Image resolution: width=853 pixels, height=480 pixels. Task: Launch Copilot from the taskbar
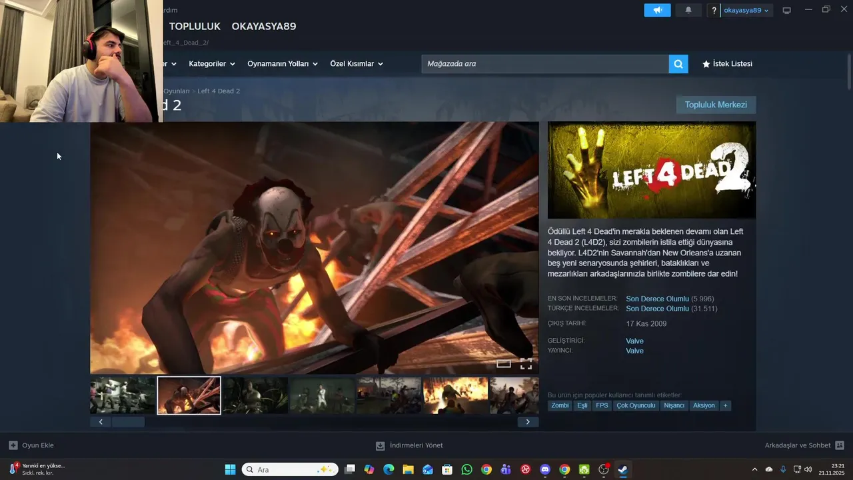point(369,469)
